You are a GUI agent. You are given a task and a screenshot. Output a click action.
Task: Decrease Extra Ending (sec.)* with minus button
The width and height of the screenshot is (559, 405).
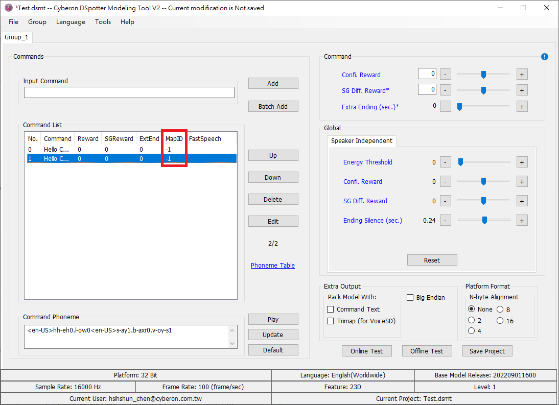445,107
